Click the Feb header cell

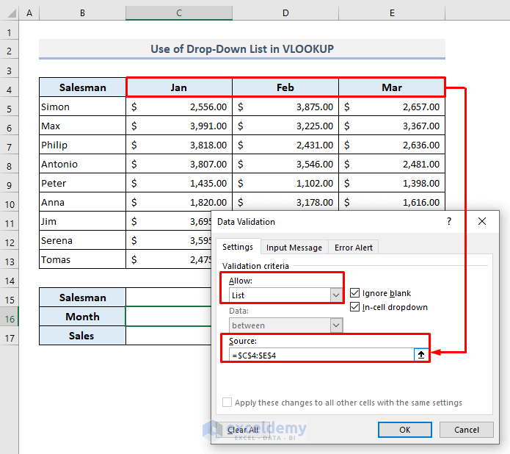pyautogui.click(x=285, y=87)
